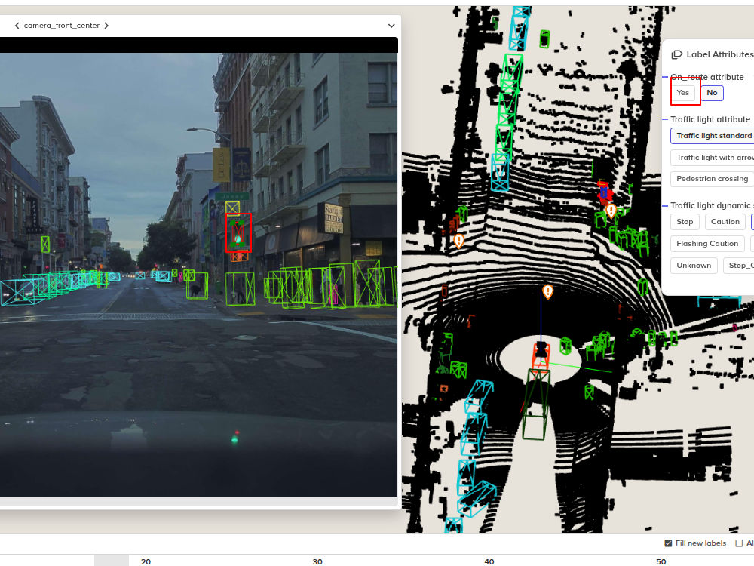Screen dimensions: 754x566
Task: Jump to frame 40 on the timeline
Action: coord(489,561)
